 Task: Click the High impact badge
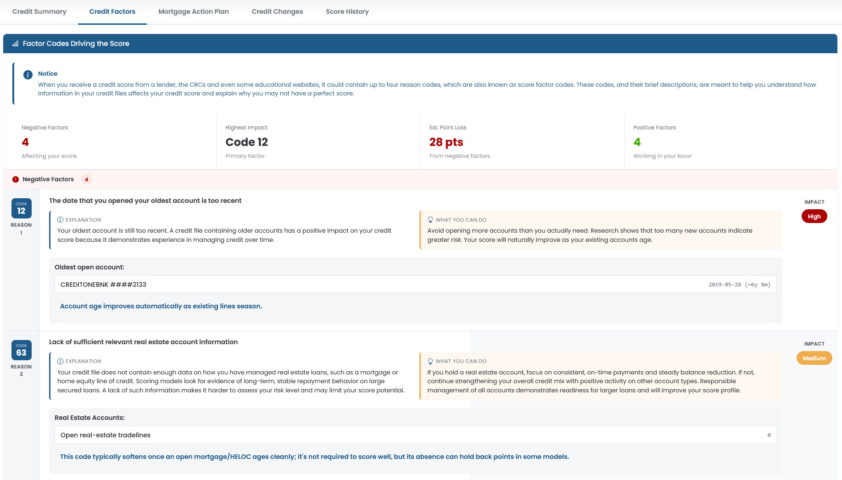pyautogui.click(x=814, y=217)
